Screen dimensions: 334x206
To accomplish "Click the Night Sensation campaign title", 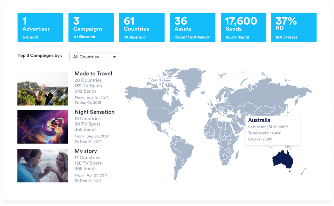I will pos(94,112).
